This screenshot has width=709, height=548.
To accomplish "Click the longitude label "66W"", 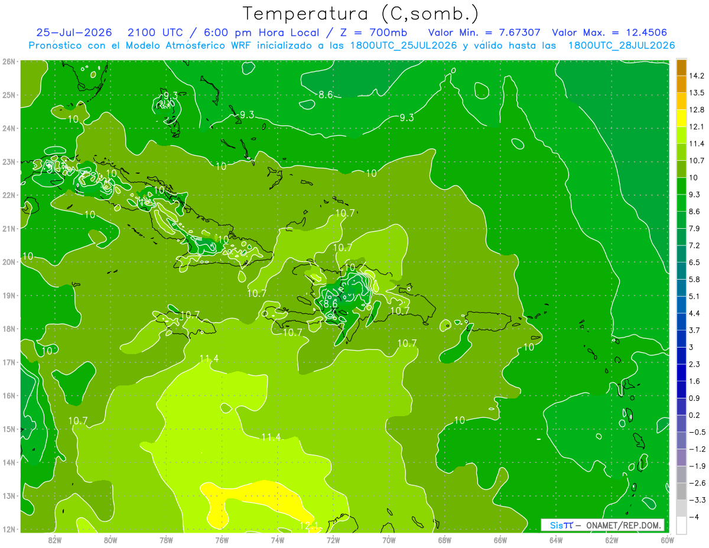I will coord(500,540).
